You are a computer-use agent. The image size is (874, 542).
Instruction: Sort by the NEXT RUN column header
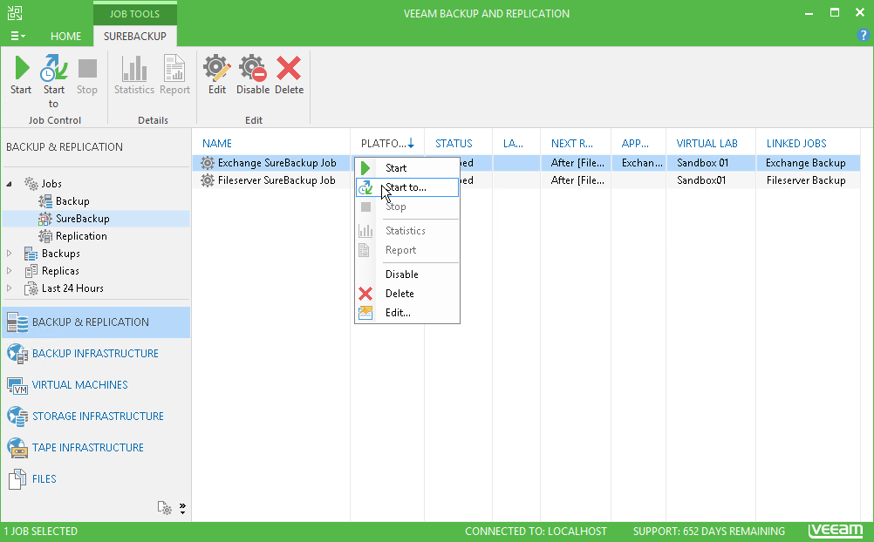click(576, 143)
